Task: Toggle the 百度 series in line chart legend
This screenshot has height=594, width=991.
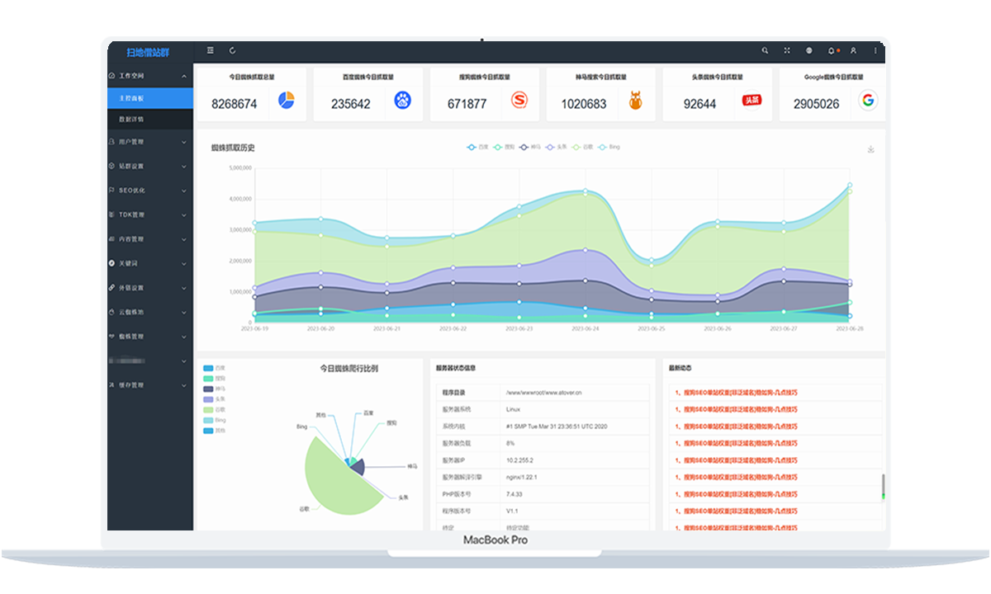Action: pos(477,147)
